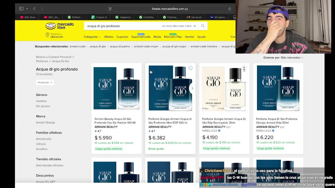The height and width of the screenshot is (188, 335).
Task: Open the Edp Recargable 30ml product image
Action: click(224, 89)
